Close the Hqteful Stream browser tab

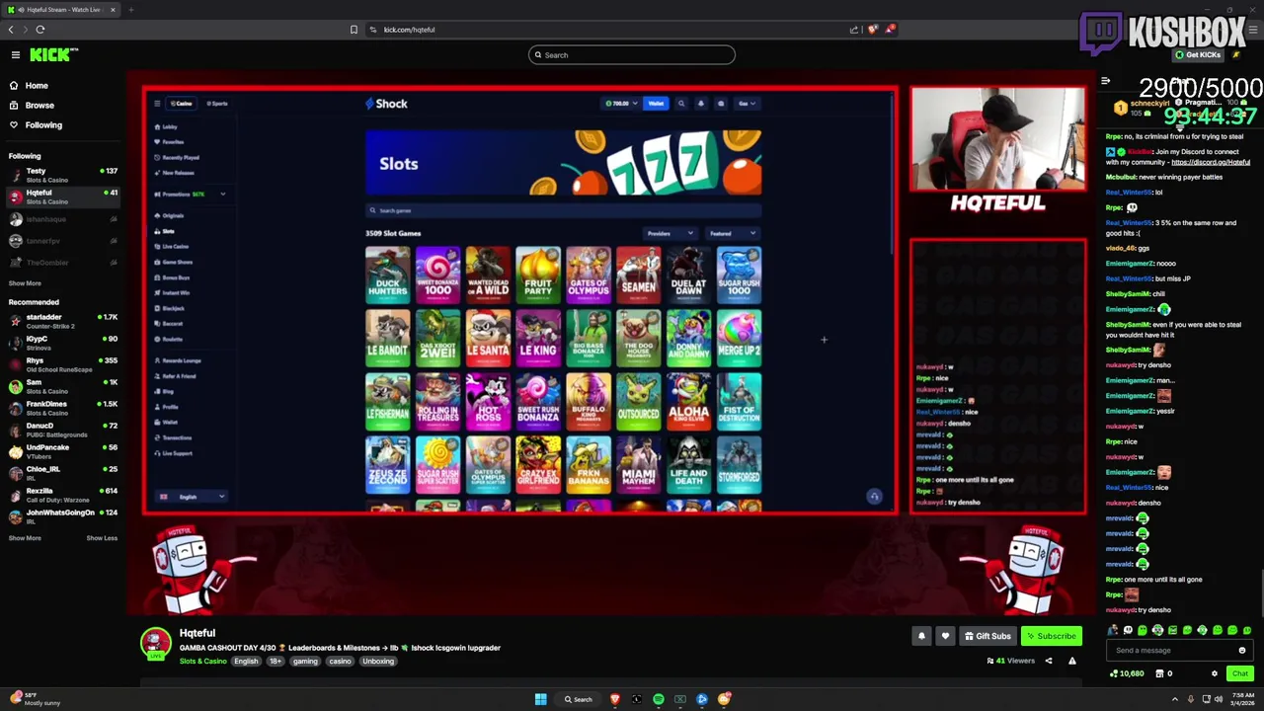tap(113, 10)
